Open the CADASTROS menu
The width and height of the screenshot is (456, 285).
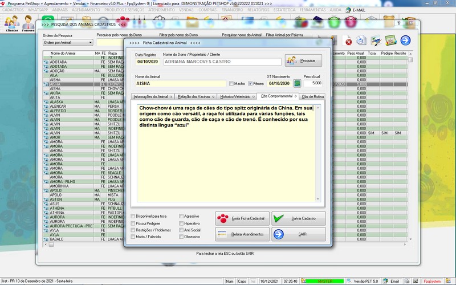tap(13, 10)
